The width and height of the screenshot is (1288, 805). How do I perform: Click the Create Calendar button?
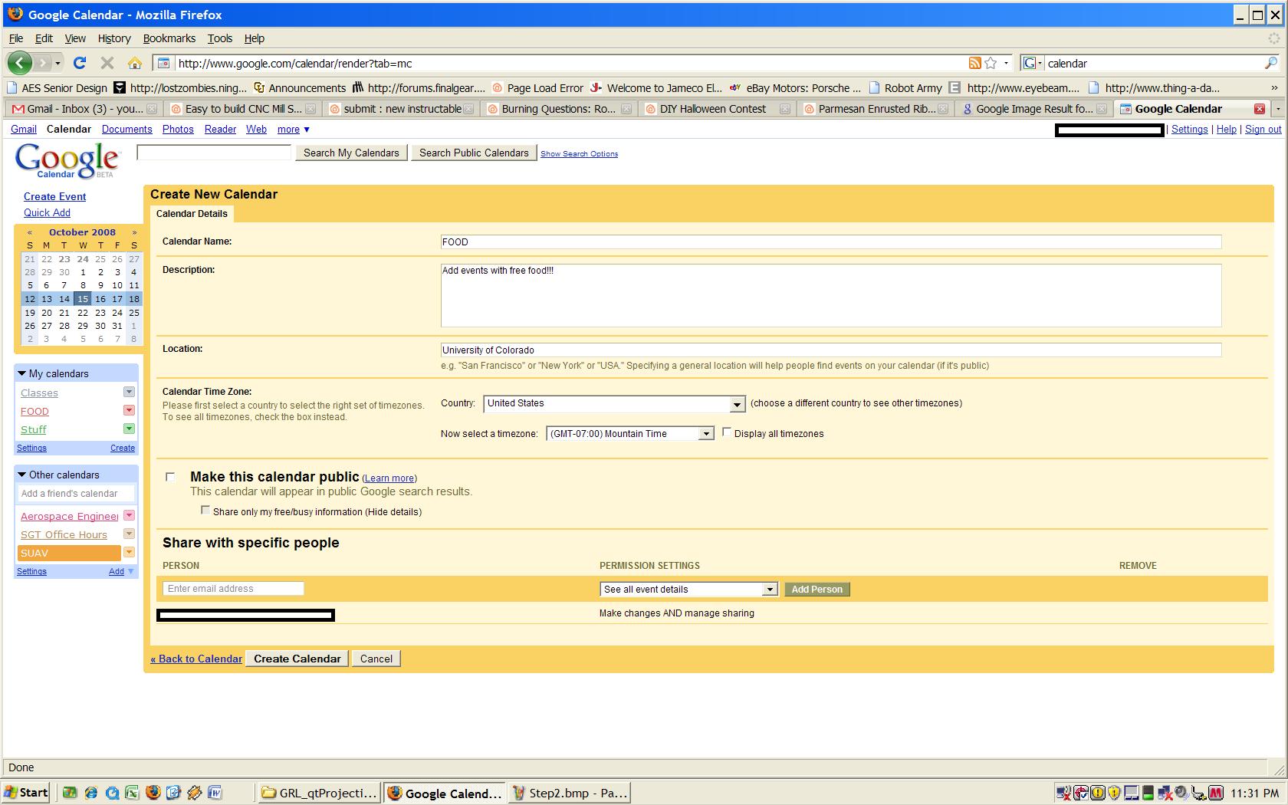pos(297,659)
